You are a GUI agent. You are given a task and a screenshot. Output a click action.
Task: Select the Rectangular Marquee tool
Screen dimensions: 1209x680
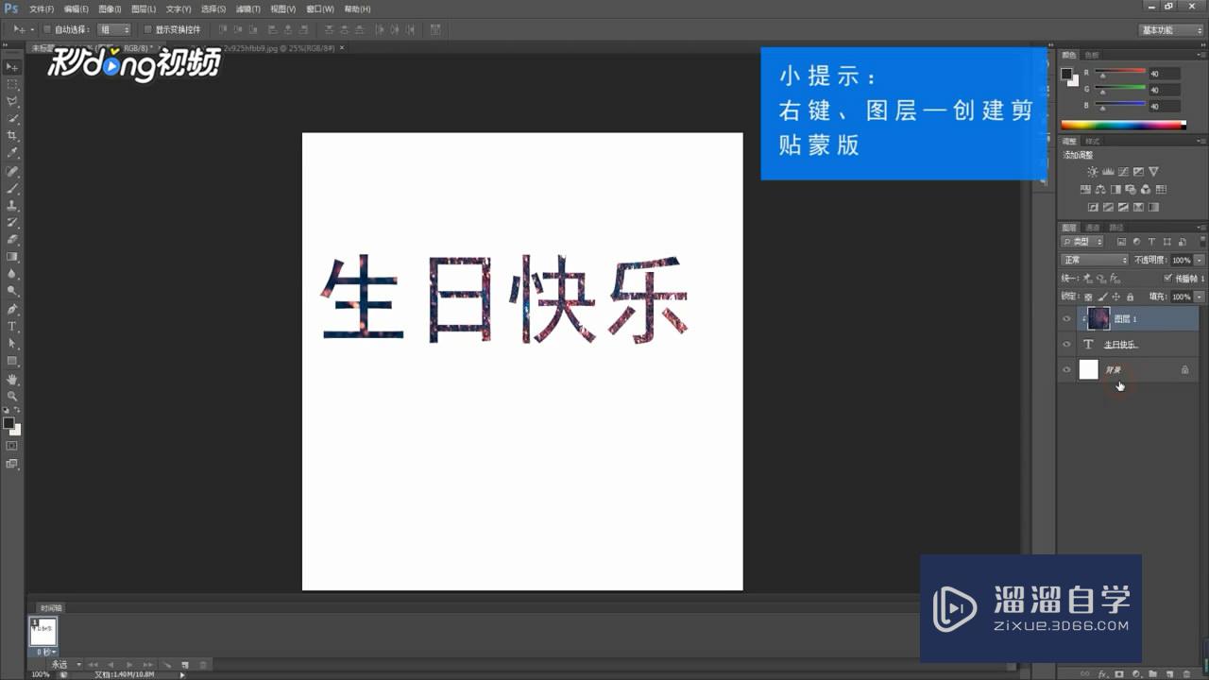pos(12,84)
